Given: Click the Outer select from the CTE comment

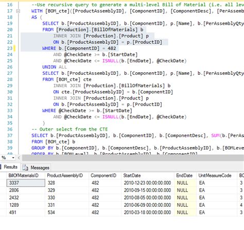Looking at the screenshot, I should click(69, 129).
